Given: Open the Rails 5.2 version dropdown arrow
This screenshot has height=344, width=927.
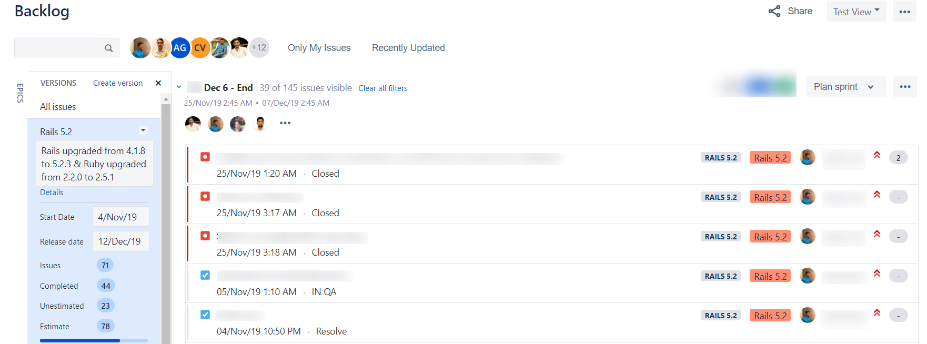Looking at the screenshot, I should [143, 130].
